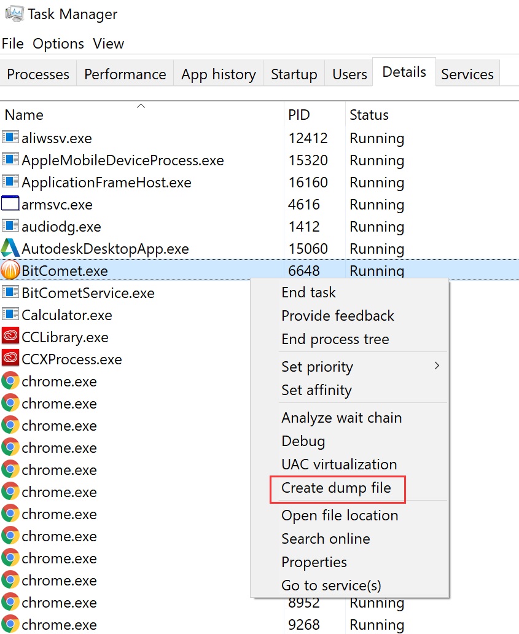This screenshot has width=519, height=634.
Task: Click the armsvc.exe window icon
Action: pos(10,203)
